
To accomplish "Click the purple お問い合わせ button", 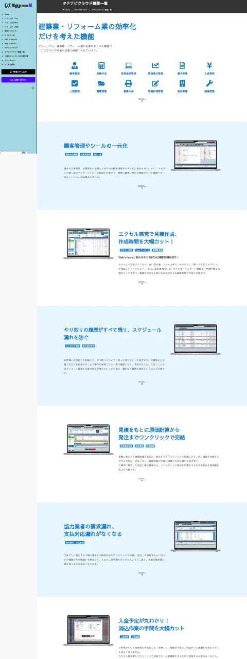I will point(19,80).
